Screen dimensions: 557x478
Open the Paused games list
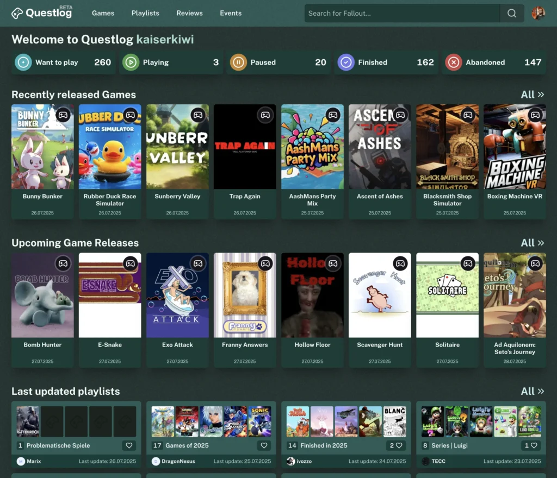click(x=278, y=62)
